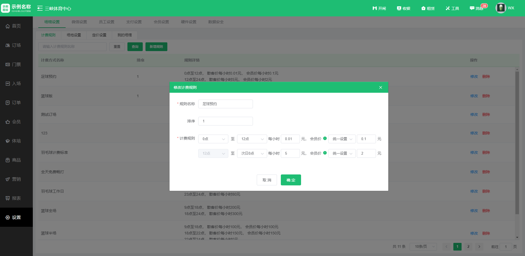
Task: Click the home icon in the sidebar
Action: tap(8, 26)
